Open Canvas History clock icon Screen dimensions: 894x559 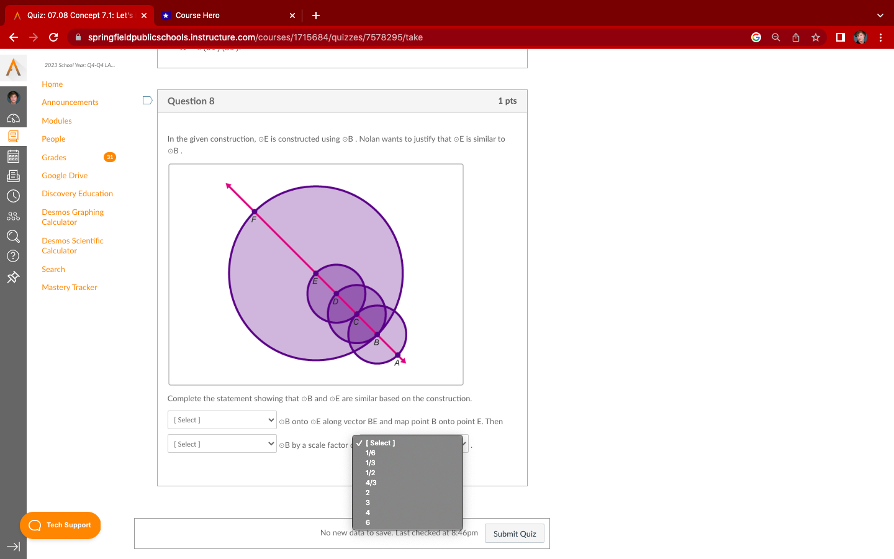pyautogui.click(x=13, y=196)
